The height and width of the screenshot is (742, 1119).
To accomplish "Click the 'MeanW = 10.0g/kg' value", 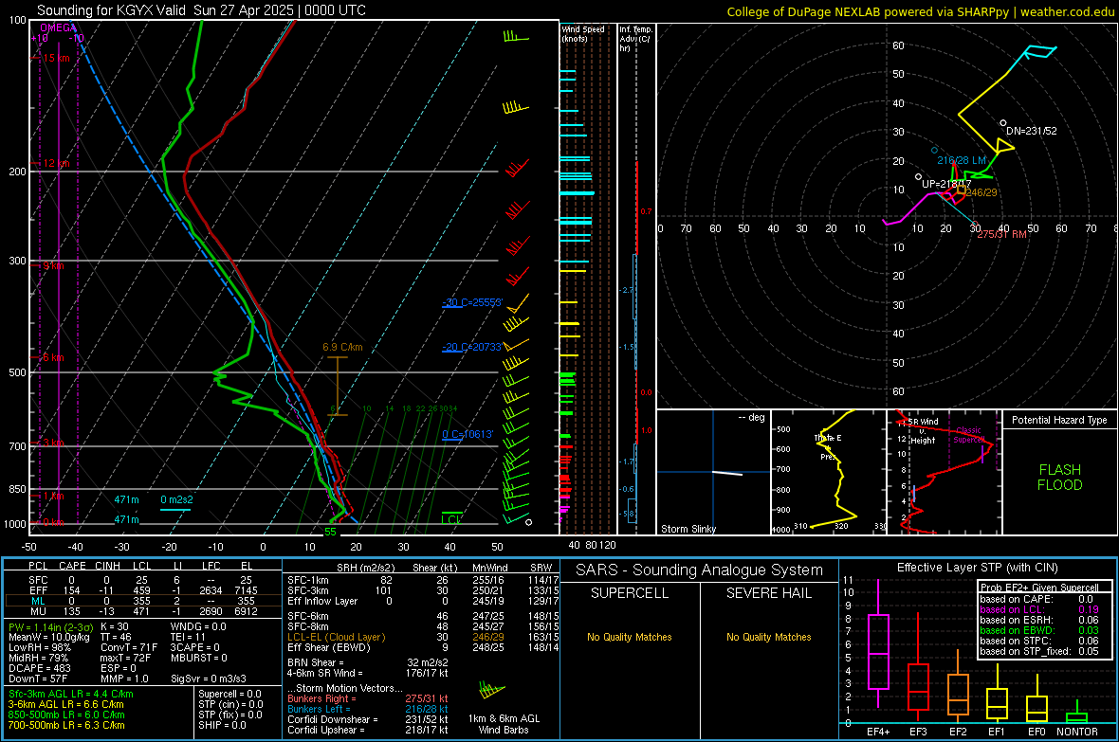I will point(51,637).
